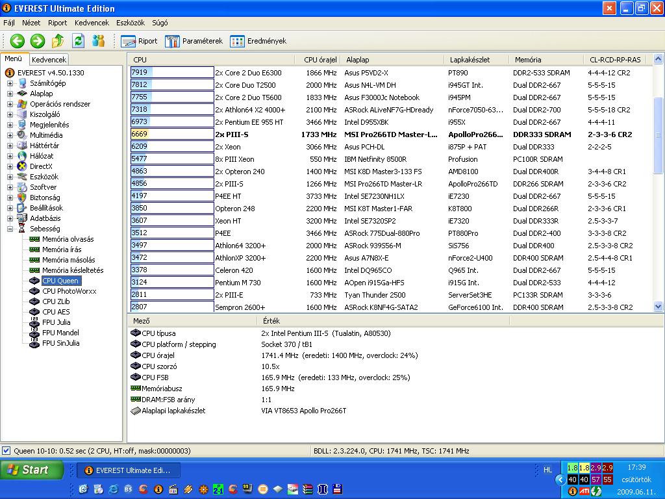The height and width of the screenshot is (499, 665).
Task: Switch to the Kedvencek tab in sidebar
Action: [x=49, y=60]
